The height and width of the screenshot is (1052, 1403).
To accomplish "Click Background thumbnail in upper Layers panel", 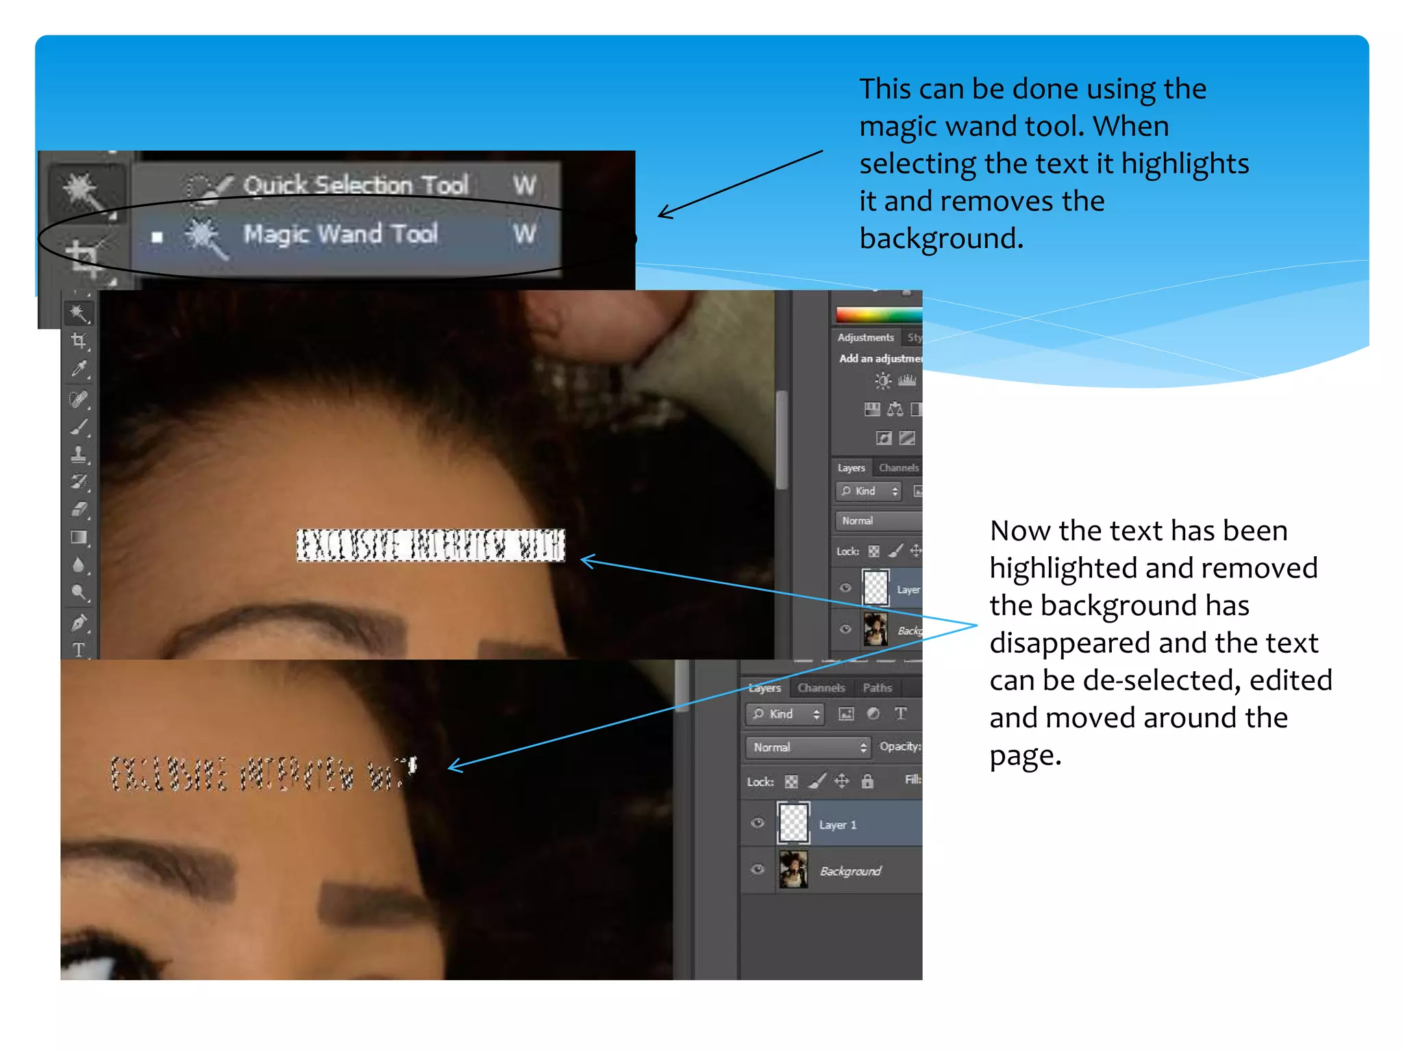I will (876, 629).
